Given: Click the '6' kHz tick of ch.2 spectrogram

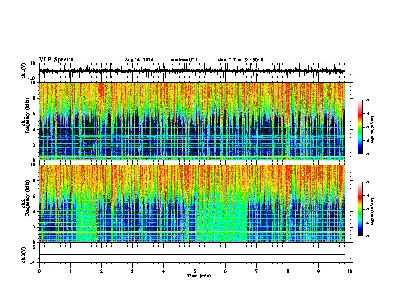Looking at the screenshot, I should 34,196.
